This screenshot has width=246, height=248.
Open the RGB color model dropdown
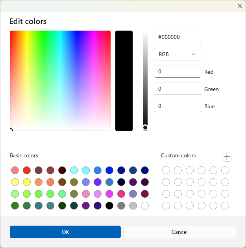177,54
